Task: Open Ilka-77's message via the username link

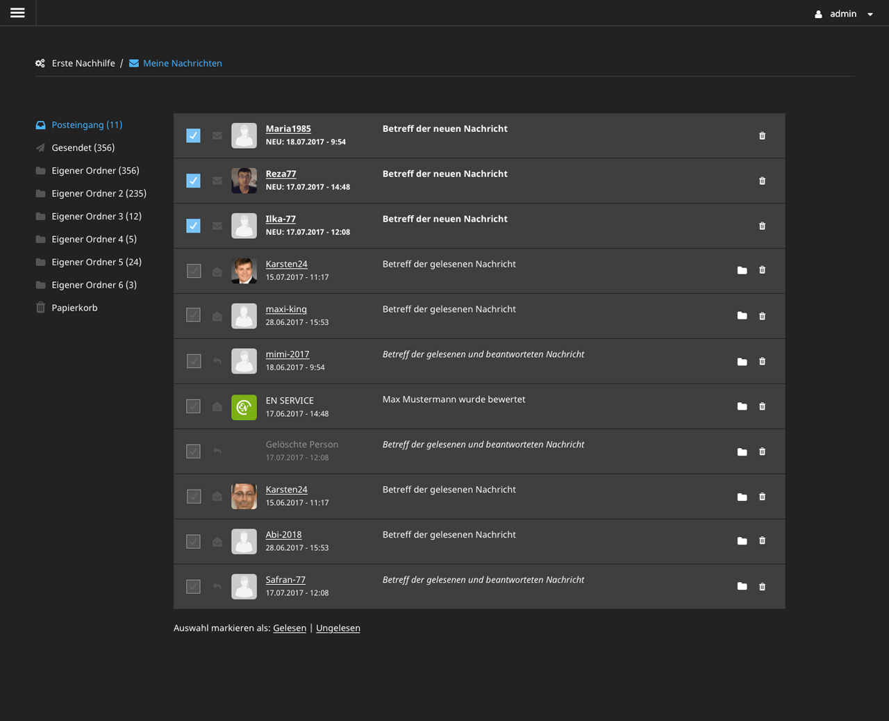Action: pyautogui.click(x=280, y=218)
